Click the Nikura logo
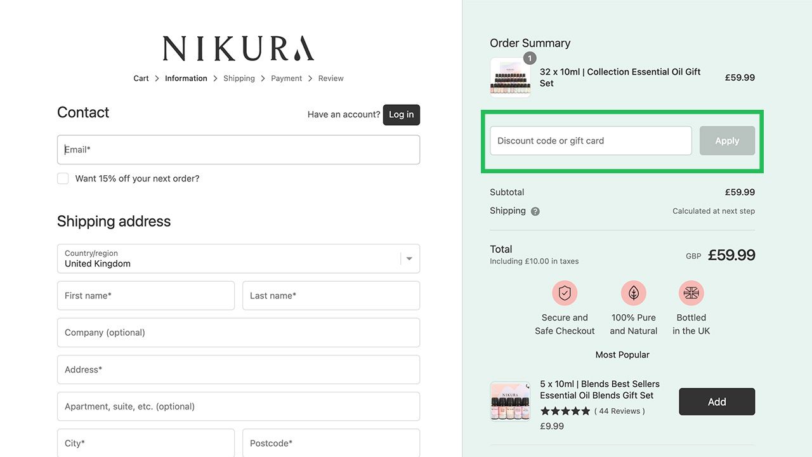The image size is (812, 457). tap(239, 48)
